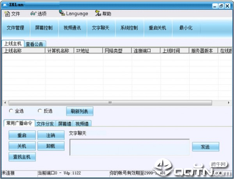Click the ZXLan app icon in title bar
The width and height of the screenshot is (234, 179).
tap(5, 5)
